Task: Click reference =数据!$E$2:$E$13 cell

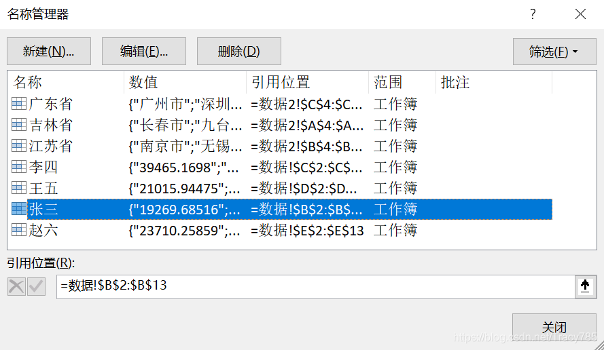Action: point(307,231)
